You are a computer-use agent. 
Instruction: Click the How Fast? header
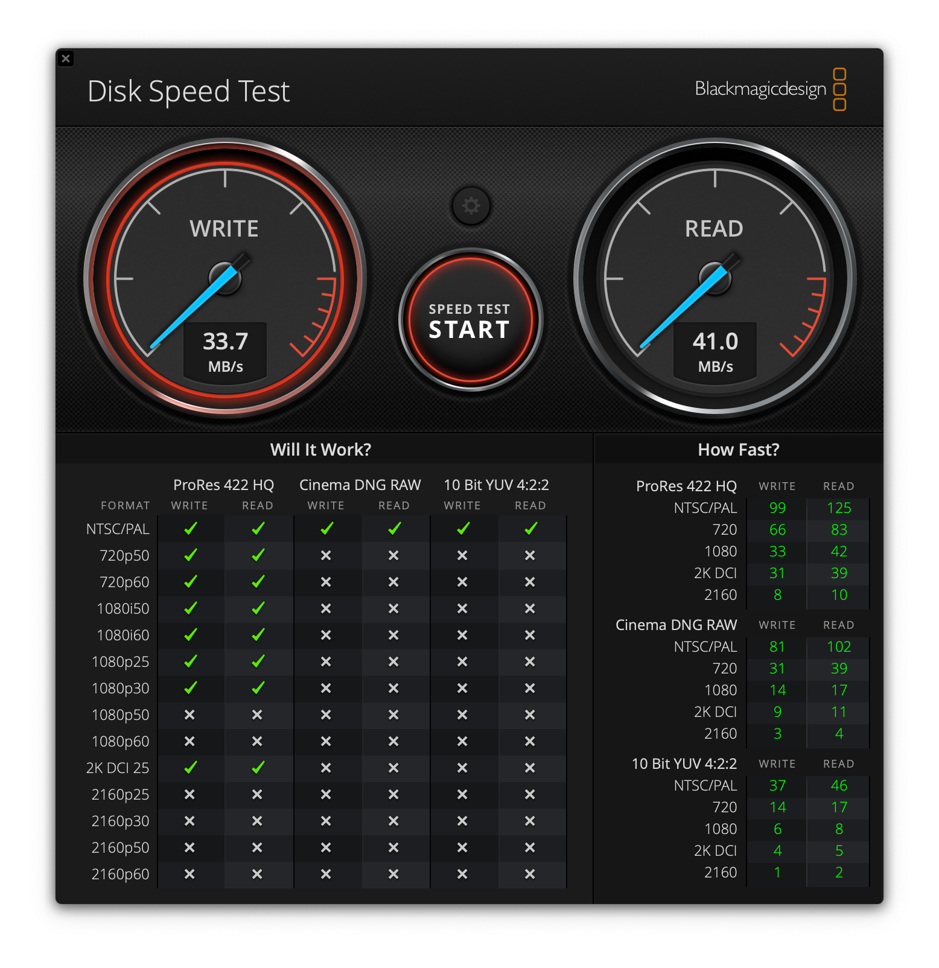click(x=739, y=450)
